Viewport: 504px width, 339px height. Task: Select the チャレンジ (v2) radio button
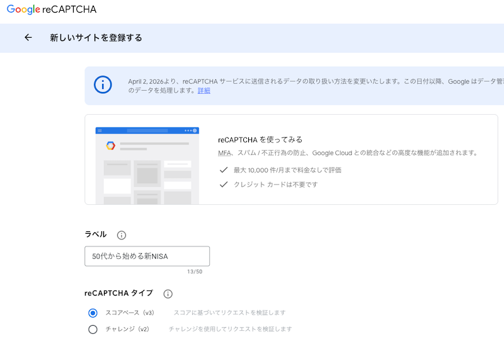[x=93, y=329]
